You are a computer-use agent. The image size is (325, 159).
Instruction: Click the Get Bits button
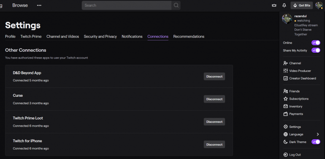302,5
